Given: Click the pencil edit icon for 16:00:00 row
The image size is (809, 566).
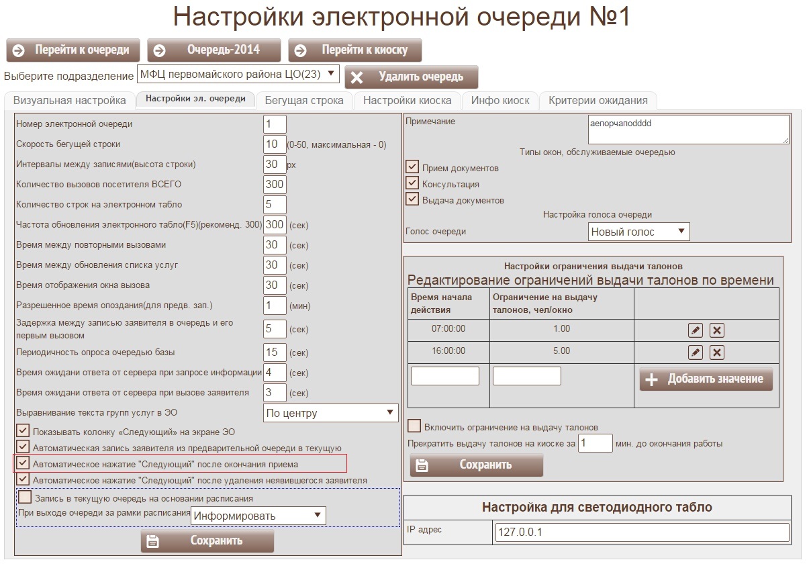Looking at the screenshot, I should [x=696, y=352].
